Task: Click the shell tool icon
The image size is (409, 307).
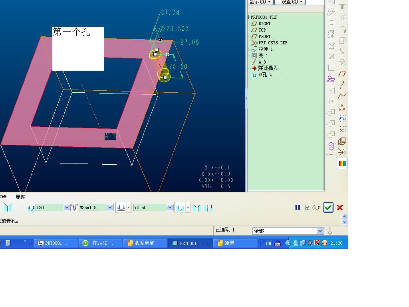Action: 342,40
